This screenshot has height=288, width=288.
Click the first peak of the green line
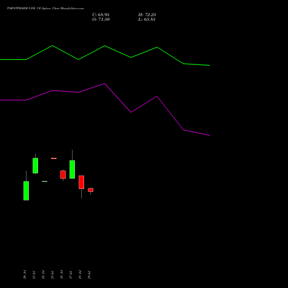coord(52,46)
